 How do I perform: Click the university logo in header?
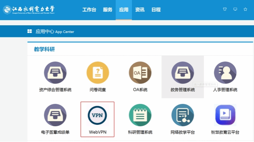pos(29,10)
